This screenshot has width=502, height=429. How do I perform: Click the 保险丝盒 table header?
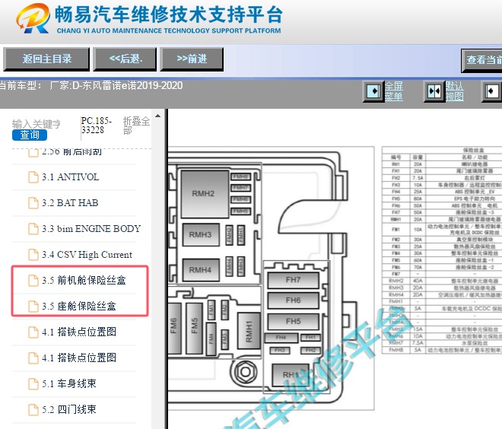click(474, 150)
